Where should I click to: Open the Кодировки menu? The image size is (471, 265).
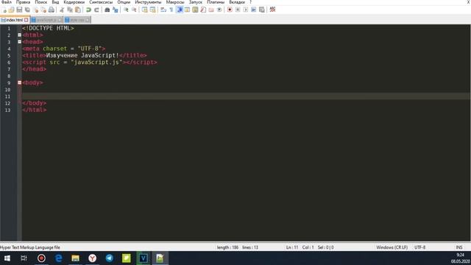[x=74, y=2]
